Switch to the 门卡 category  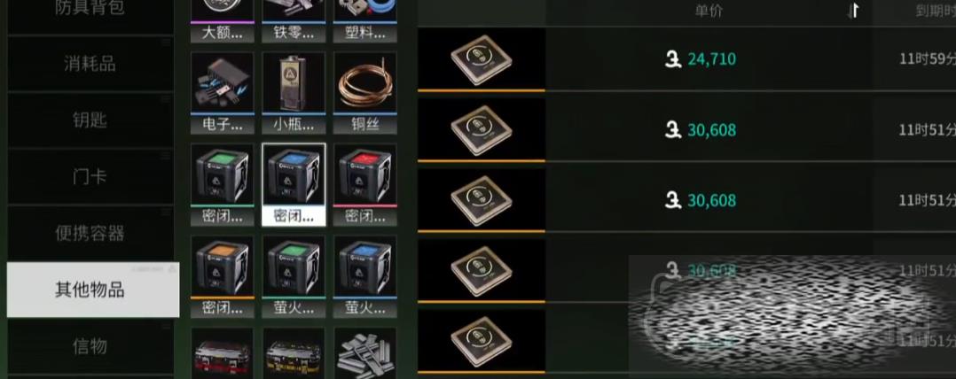tap(90, 176)
